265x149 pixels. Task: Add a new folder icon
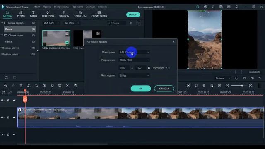pos(7,77)
